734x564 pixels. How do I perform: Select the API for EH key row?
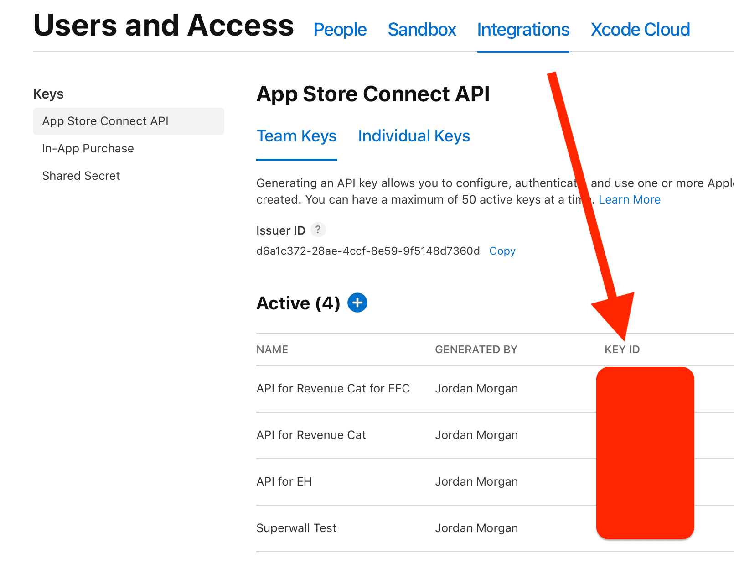click(x=284, y=481)
